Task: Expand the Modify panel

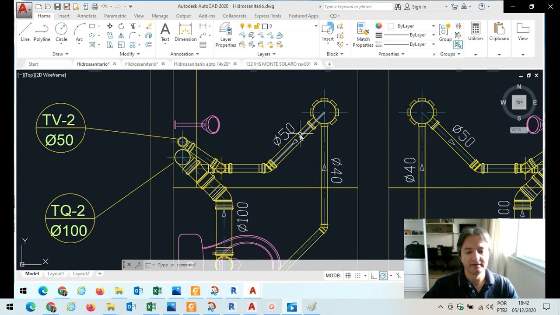Action: click(x=129, y=54)
